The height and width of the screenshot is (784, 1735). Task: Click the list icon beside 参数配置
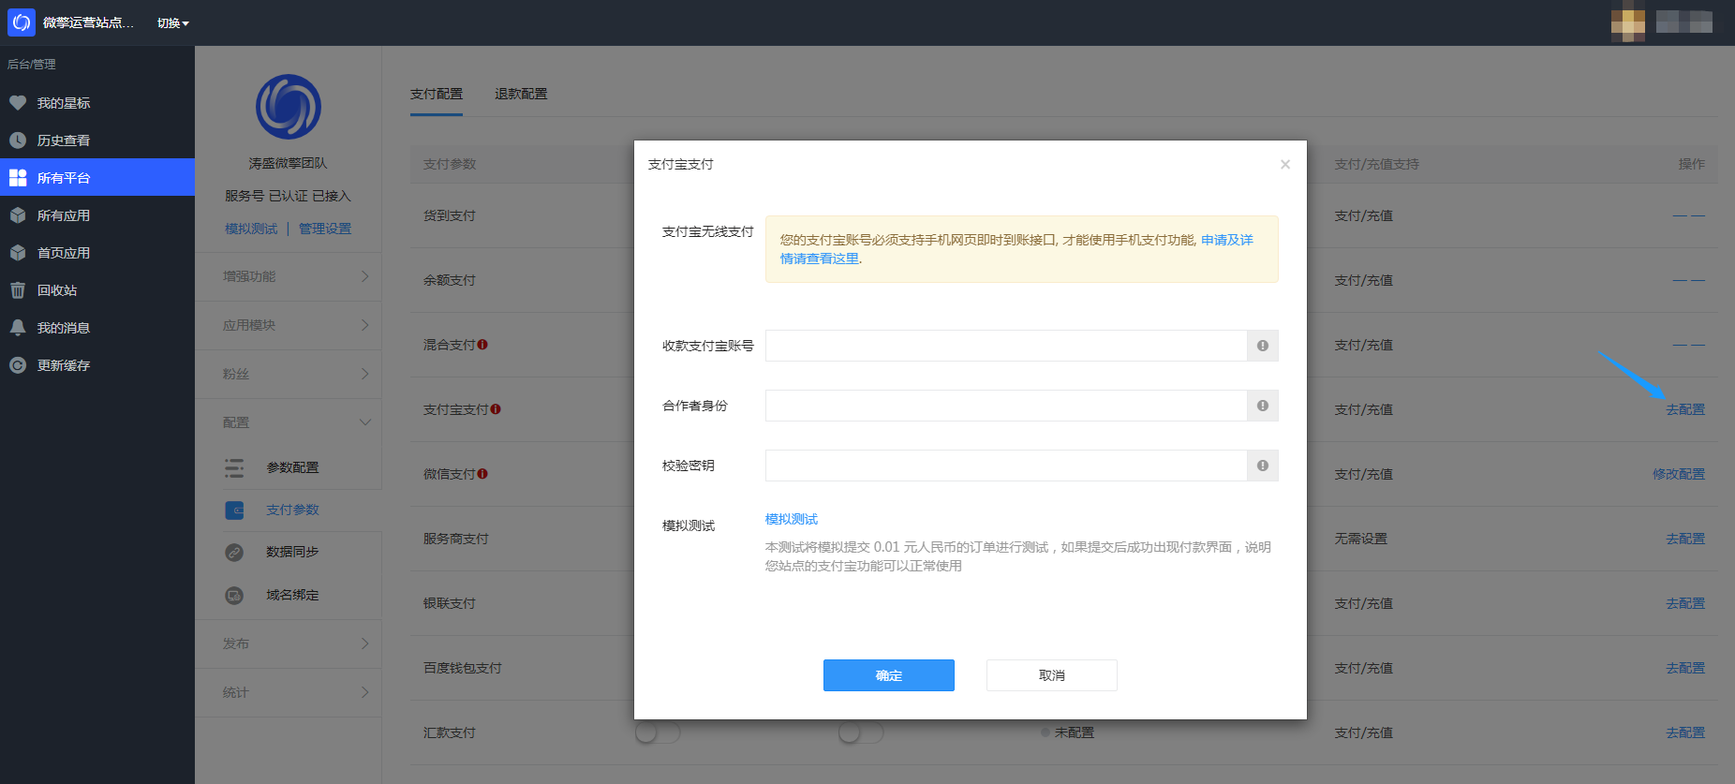(234, 467)
